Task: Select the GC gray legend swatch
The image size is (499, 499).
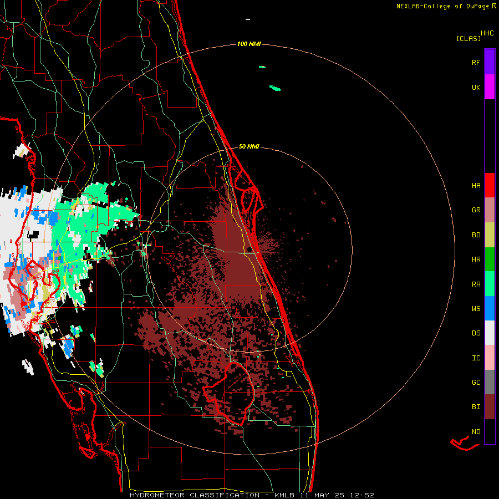Action: point(490,382)
